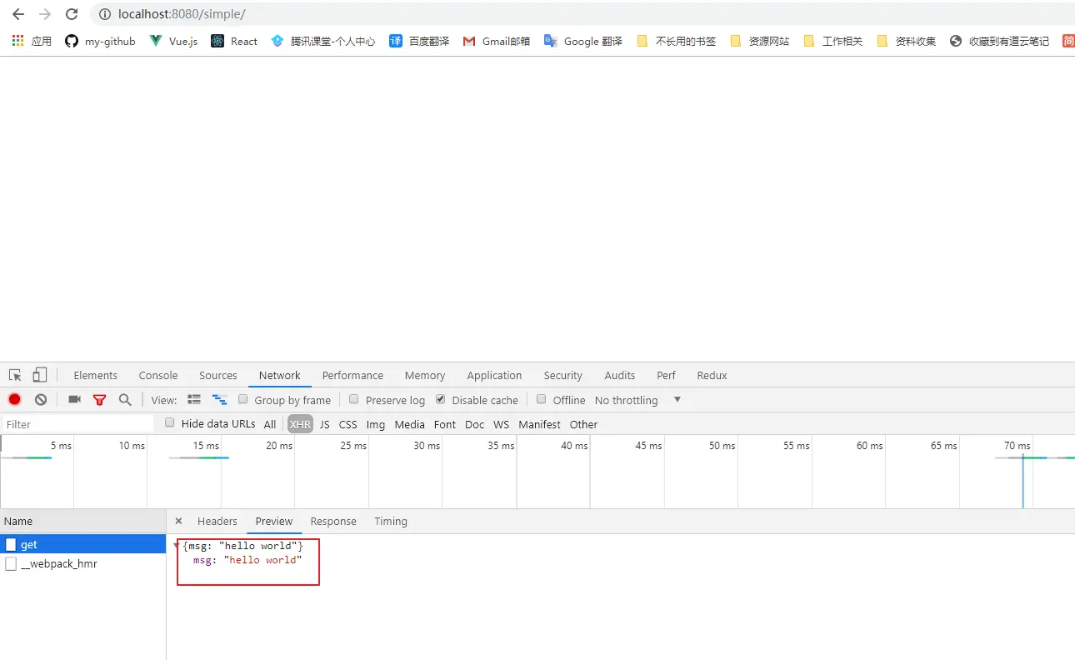
Task: Tick the Offline checkbox
Action: pyautogui.click(x=542, y=399)
